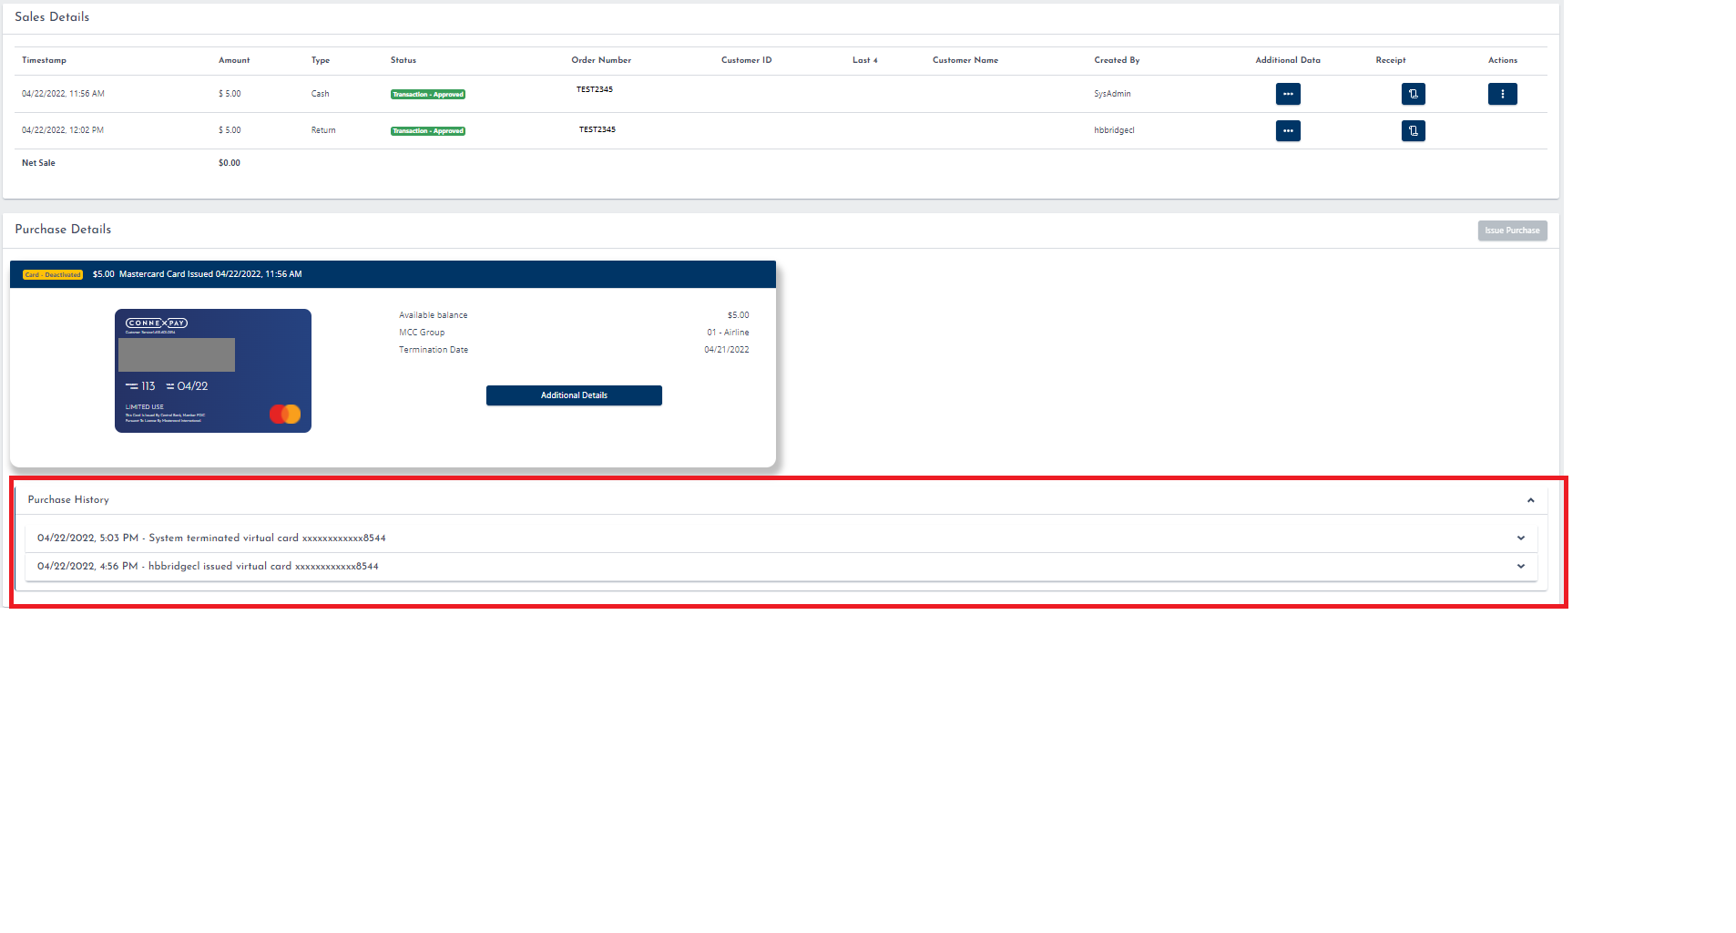This screenshot has width=1736, height=933.
Task: Collapse the Purchase History panel
Action: (1531, 500)
